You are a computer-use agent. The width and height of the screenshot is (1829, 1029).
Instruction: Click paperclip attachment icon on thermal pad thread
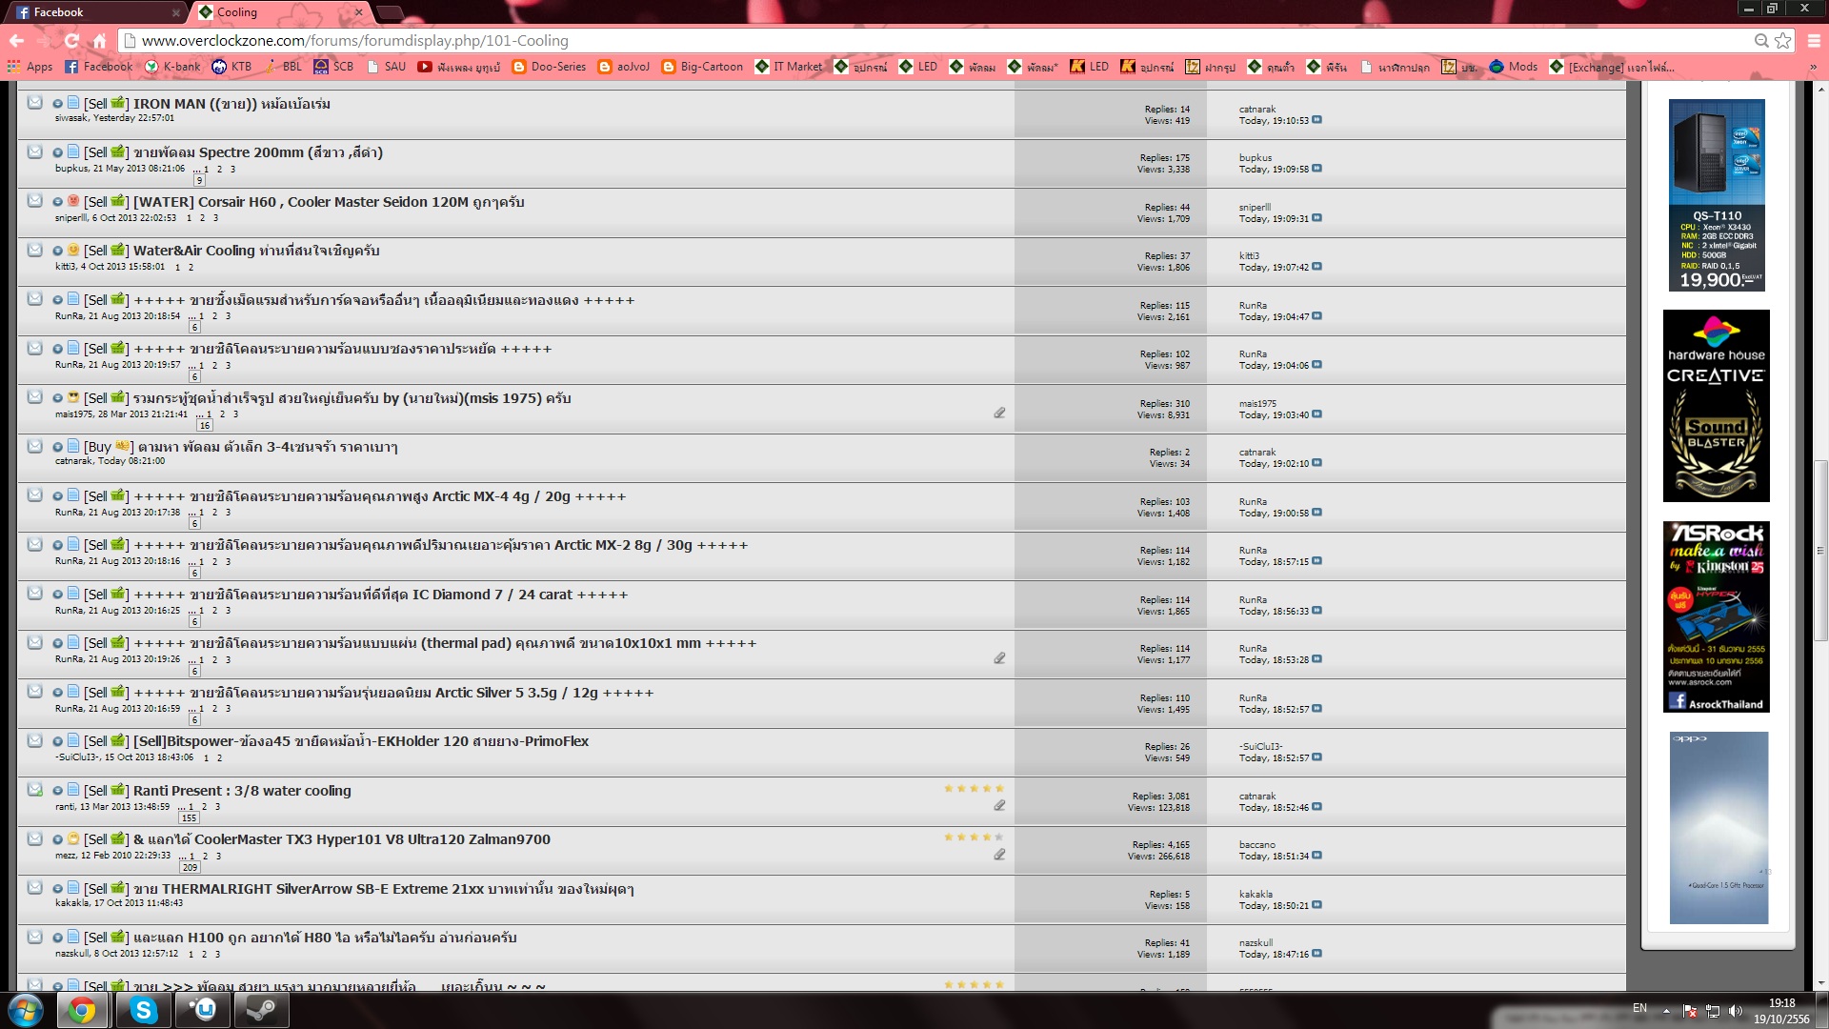click(999, 658)
